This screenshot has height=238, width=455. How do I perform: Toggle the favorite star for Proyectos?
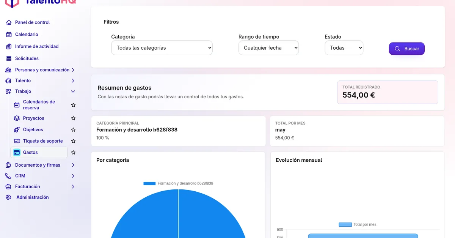click(x=74, y=118)
